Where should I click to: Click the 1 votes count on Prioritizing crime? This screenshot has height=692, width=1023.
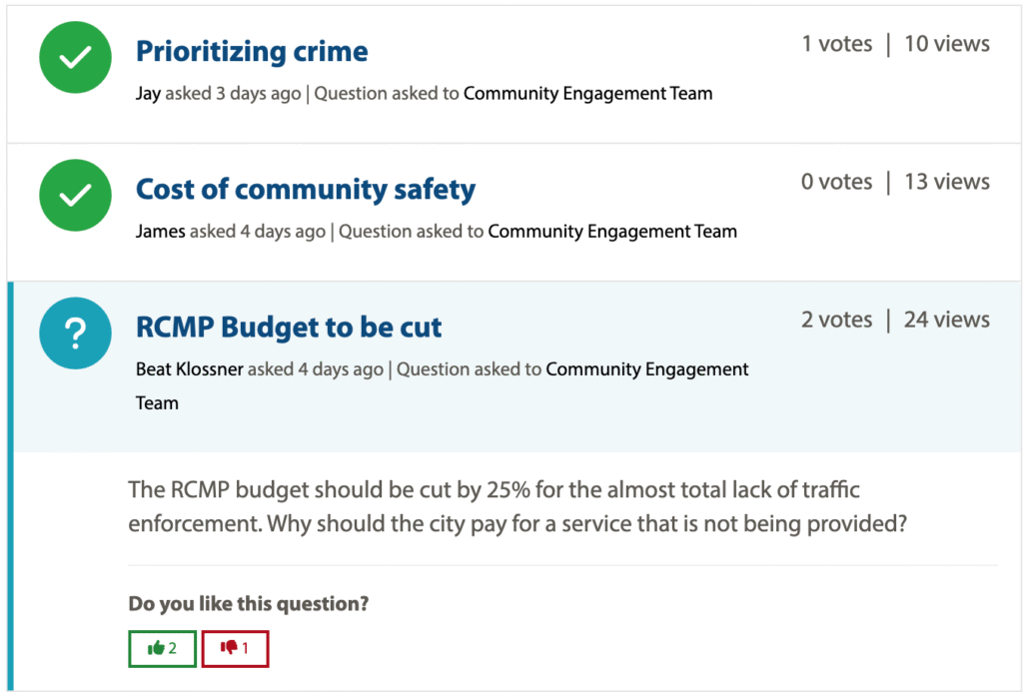(x=836, y=44)
